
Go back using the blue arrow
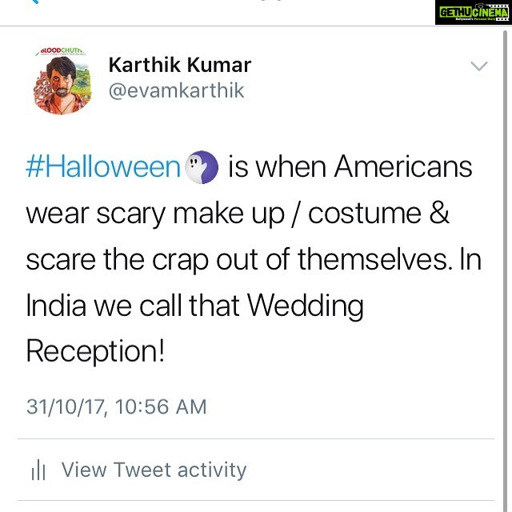pyautogui.click(x=34, y=2)
